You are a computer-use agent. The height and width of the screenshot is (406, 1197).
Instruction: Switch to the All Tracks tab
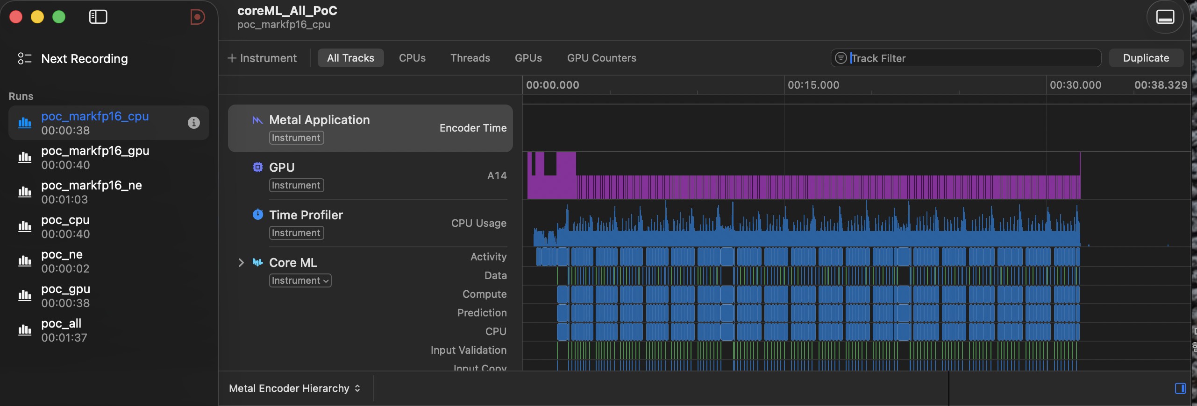pyautogui.click(x=351, y=58)
